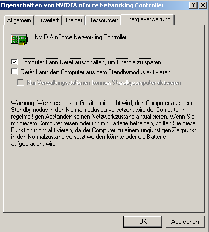Open the Erweitert tab

[48, 20]
